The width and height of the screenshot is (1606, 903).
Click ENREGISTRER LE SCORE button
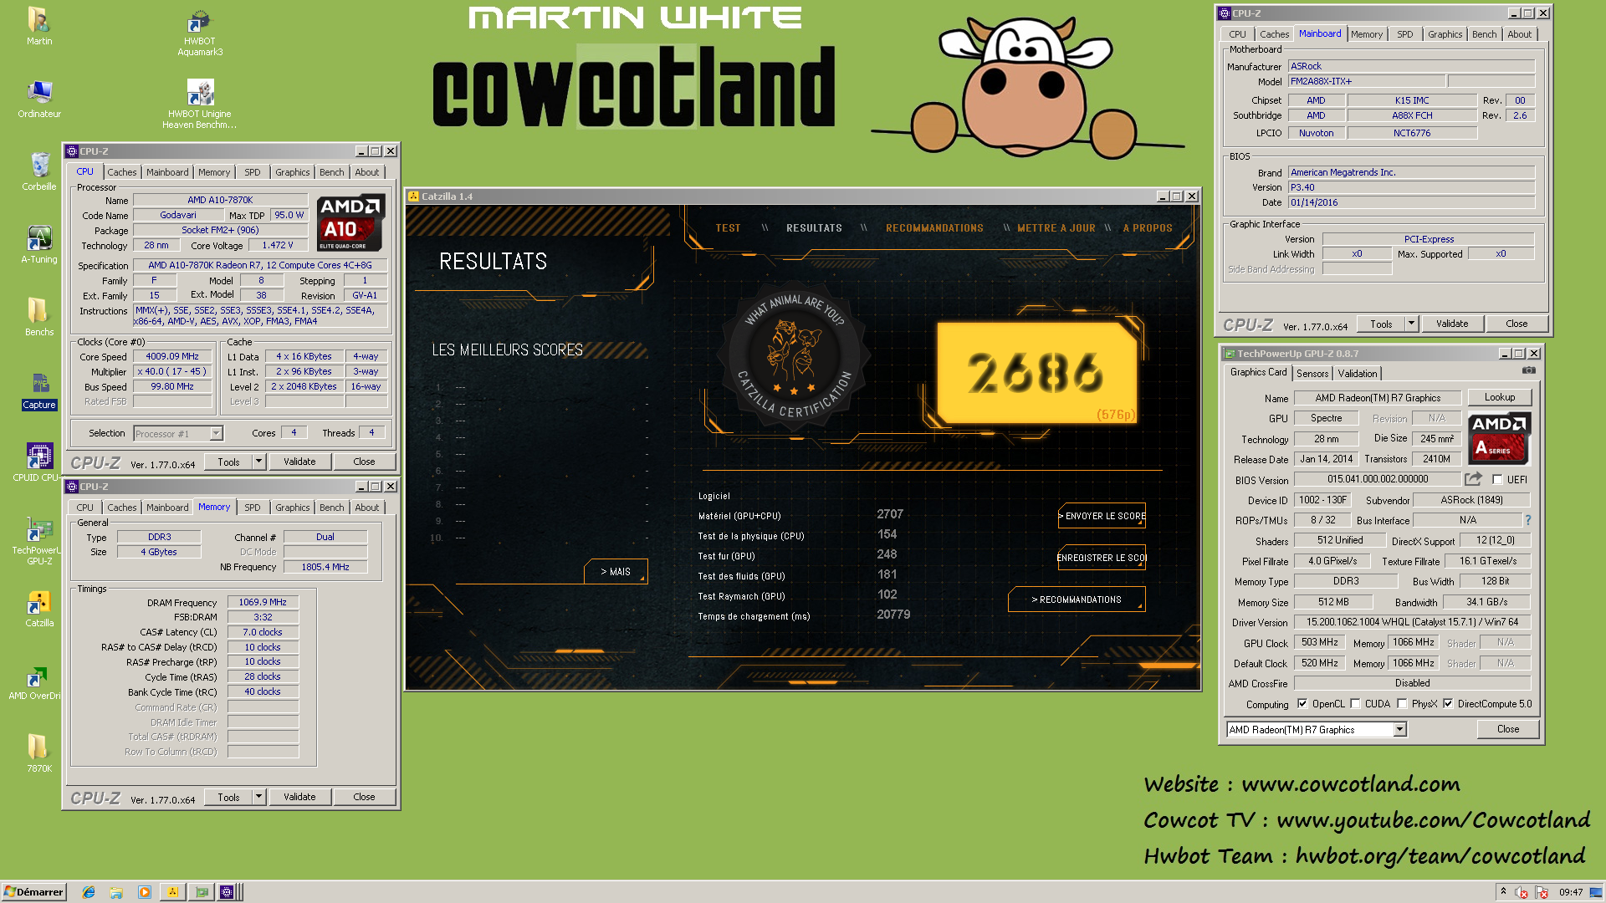[x=1102, y=558]
